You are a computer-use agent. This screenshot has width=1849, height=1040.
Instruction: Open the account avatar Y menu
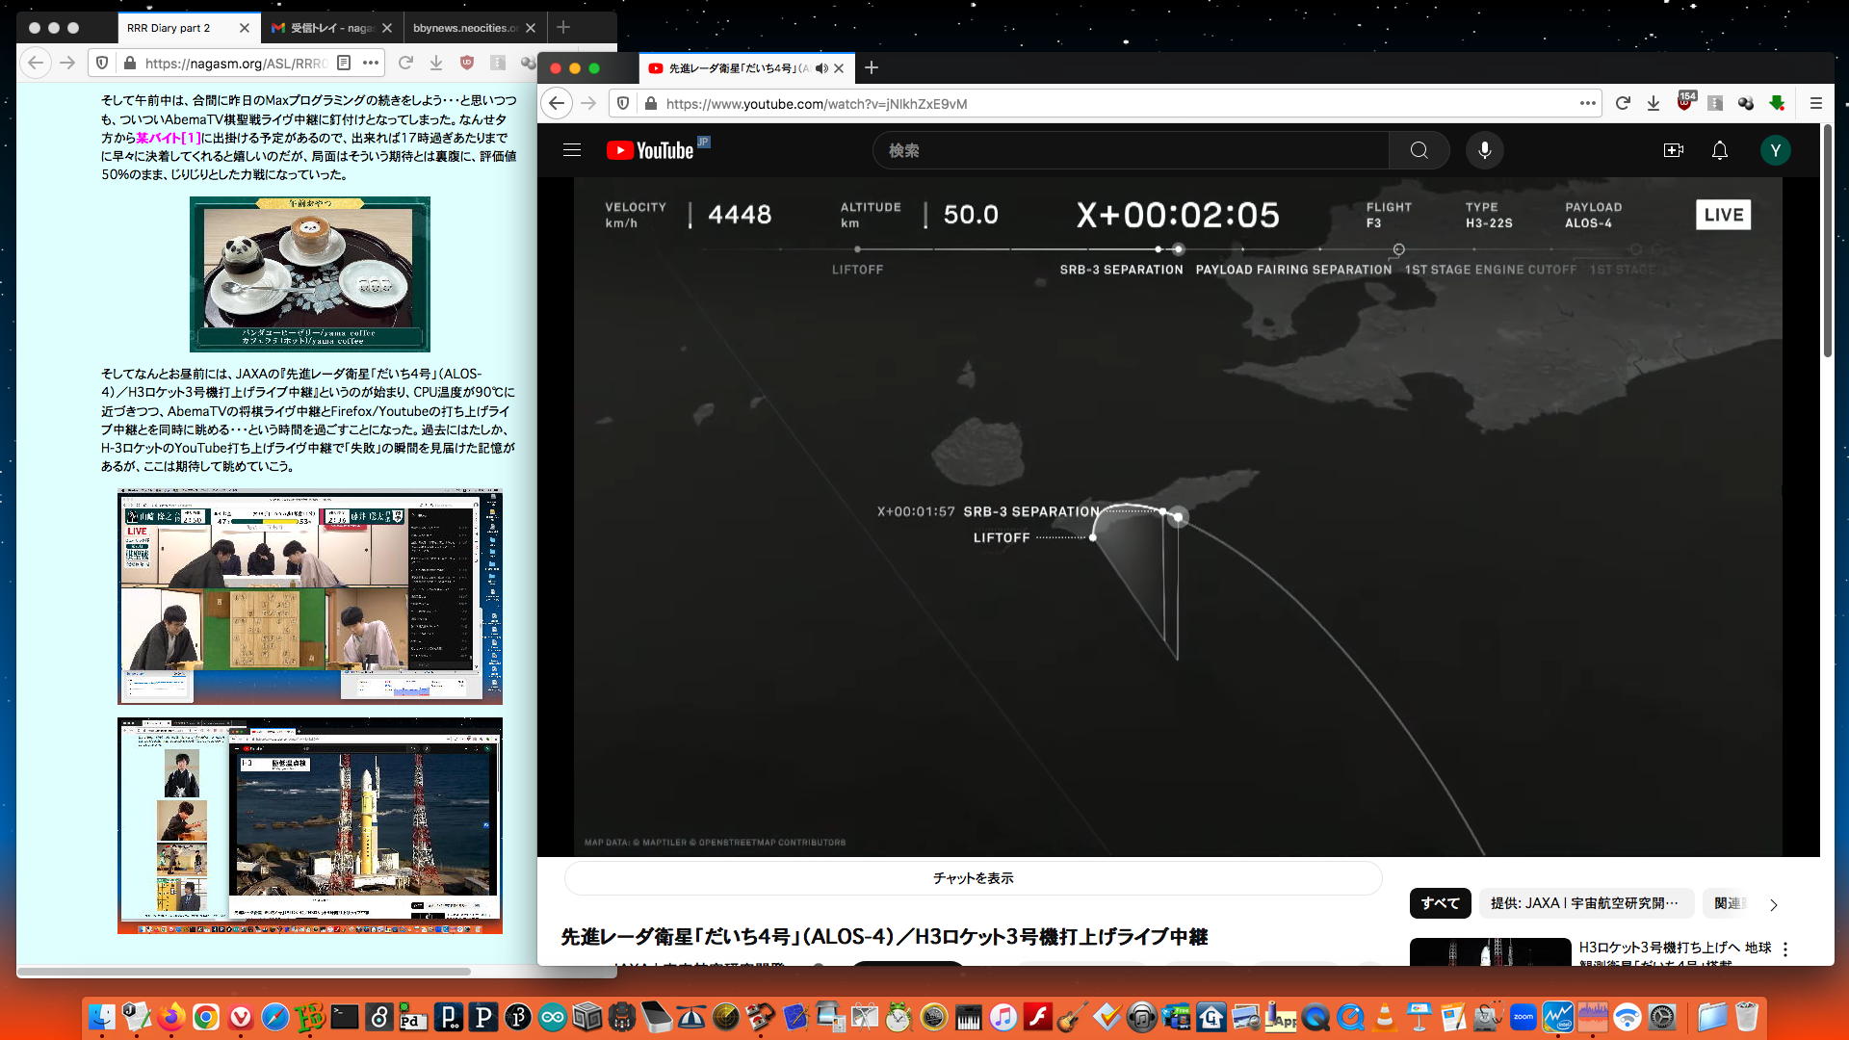[1775, 150]
